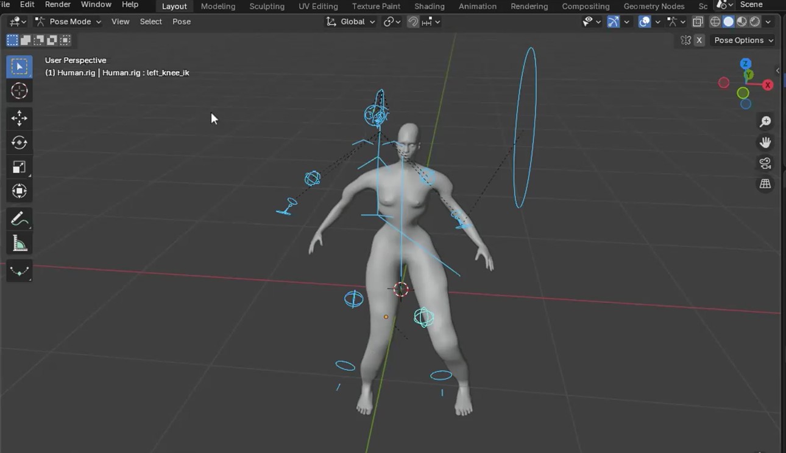
Task: Toggle snapping magnet in header
Action: pos(413,22)
